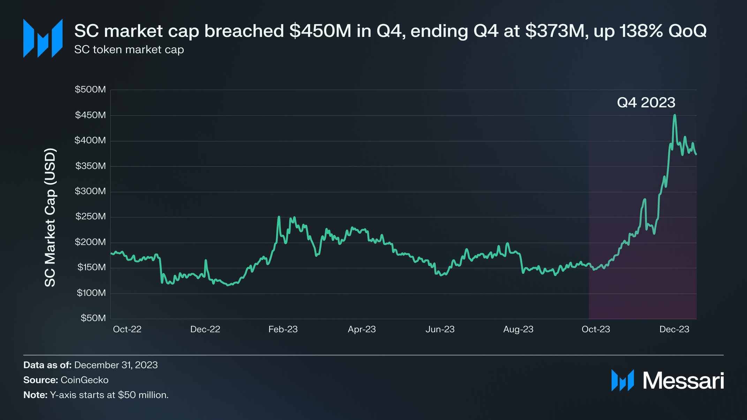Click the Dec-23 x-axis label
The image size is (747, 420).
[x=674, y=329]
